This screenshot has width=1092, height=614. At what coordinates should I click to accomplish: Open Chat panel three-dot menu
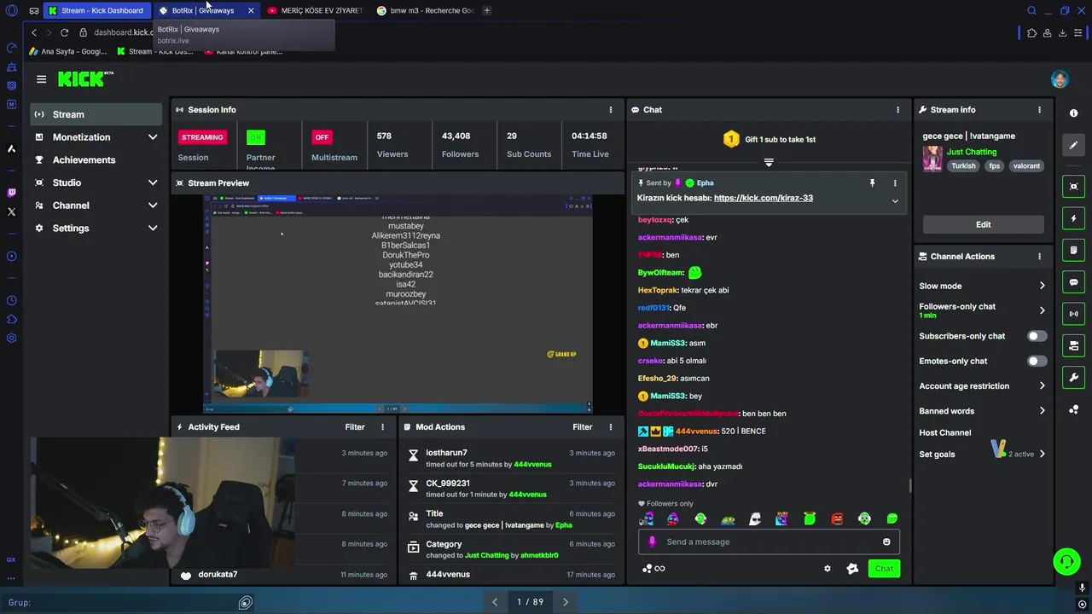click(897, 110)
